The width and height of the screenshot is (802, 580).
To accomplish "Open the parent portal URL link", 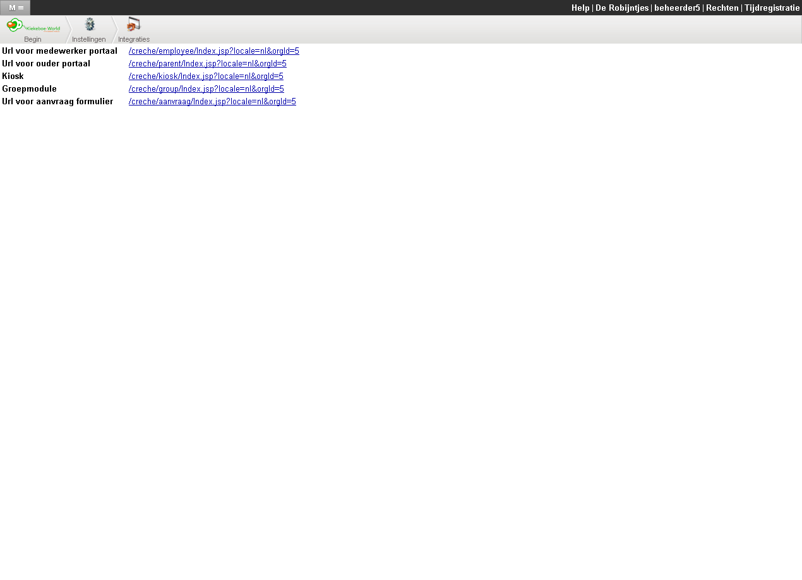I will tap(207, 63).
